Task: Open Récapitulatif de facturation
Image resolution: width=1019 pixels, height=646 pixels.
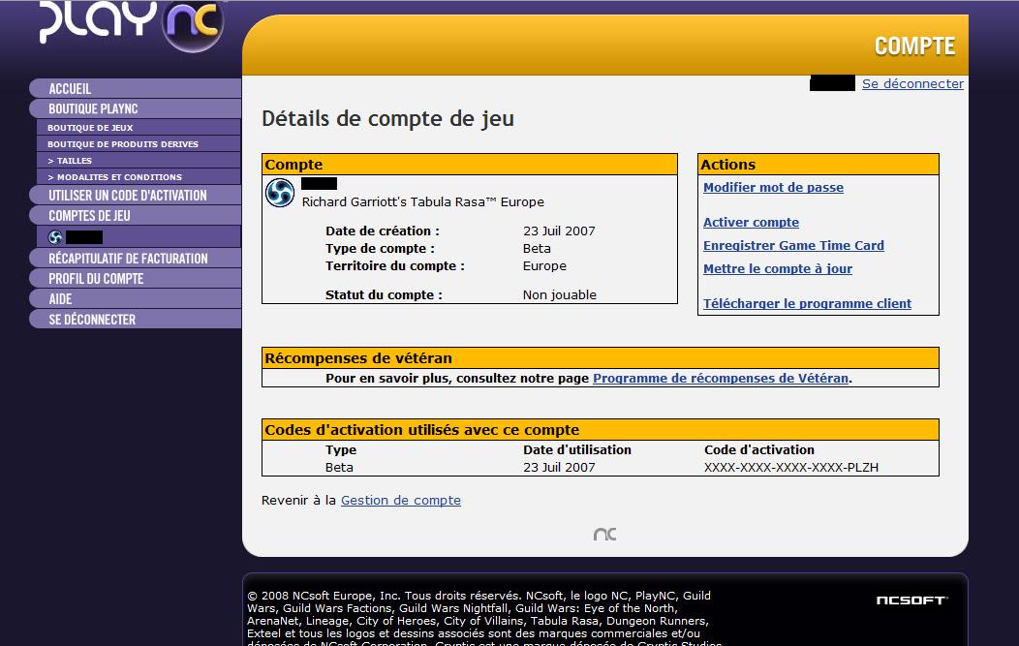Action: click(x=136, y=258)
